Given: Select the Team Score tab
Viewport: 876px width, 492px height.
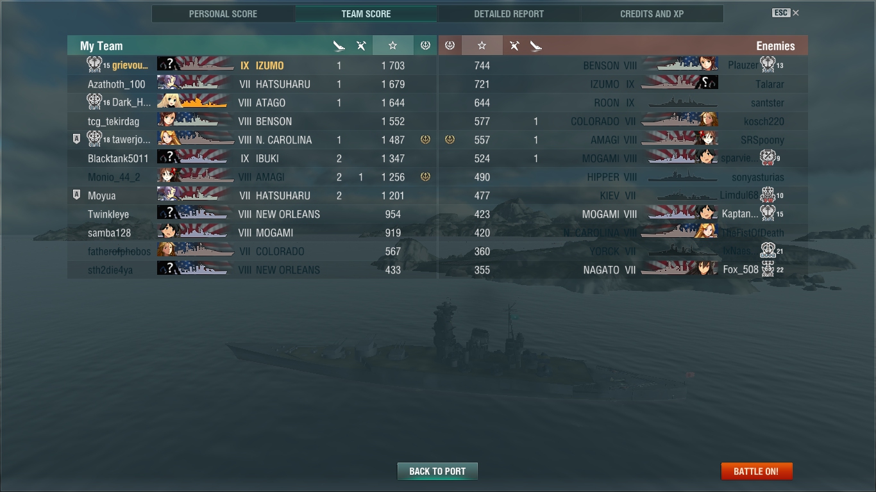Looking at the screenshot, I should 366,14.
